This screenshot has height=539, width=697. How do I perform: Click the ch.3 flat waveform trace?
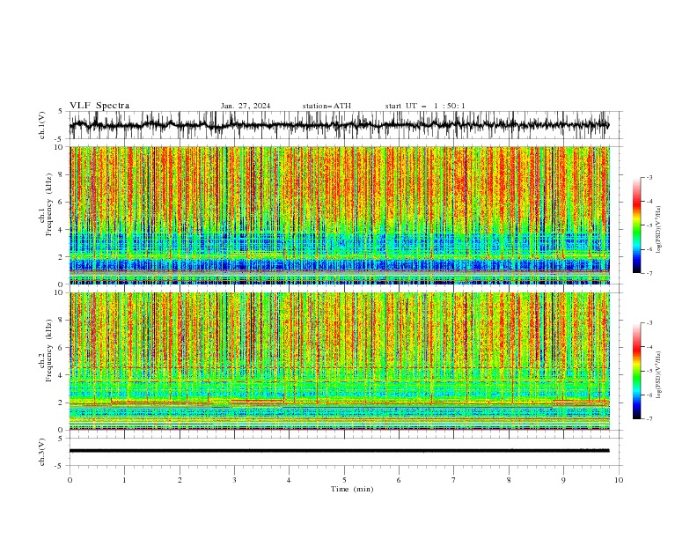tap(339, 451)
